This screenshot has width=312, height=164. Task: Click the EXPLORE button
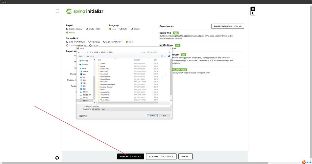click(161, 156)
